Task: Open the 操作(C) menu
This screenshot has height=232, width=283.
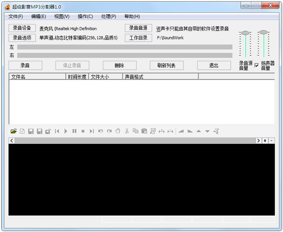Action: point(85,17)
